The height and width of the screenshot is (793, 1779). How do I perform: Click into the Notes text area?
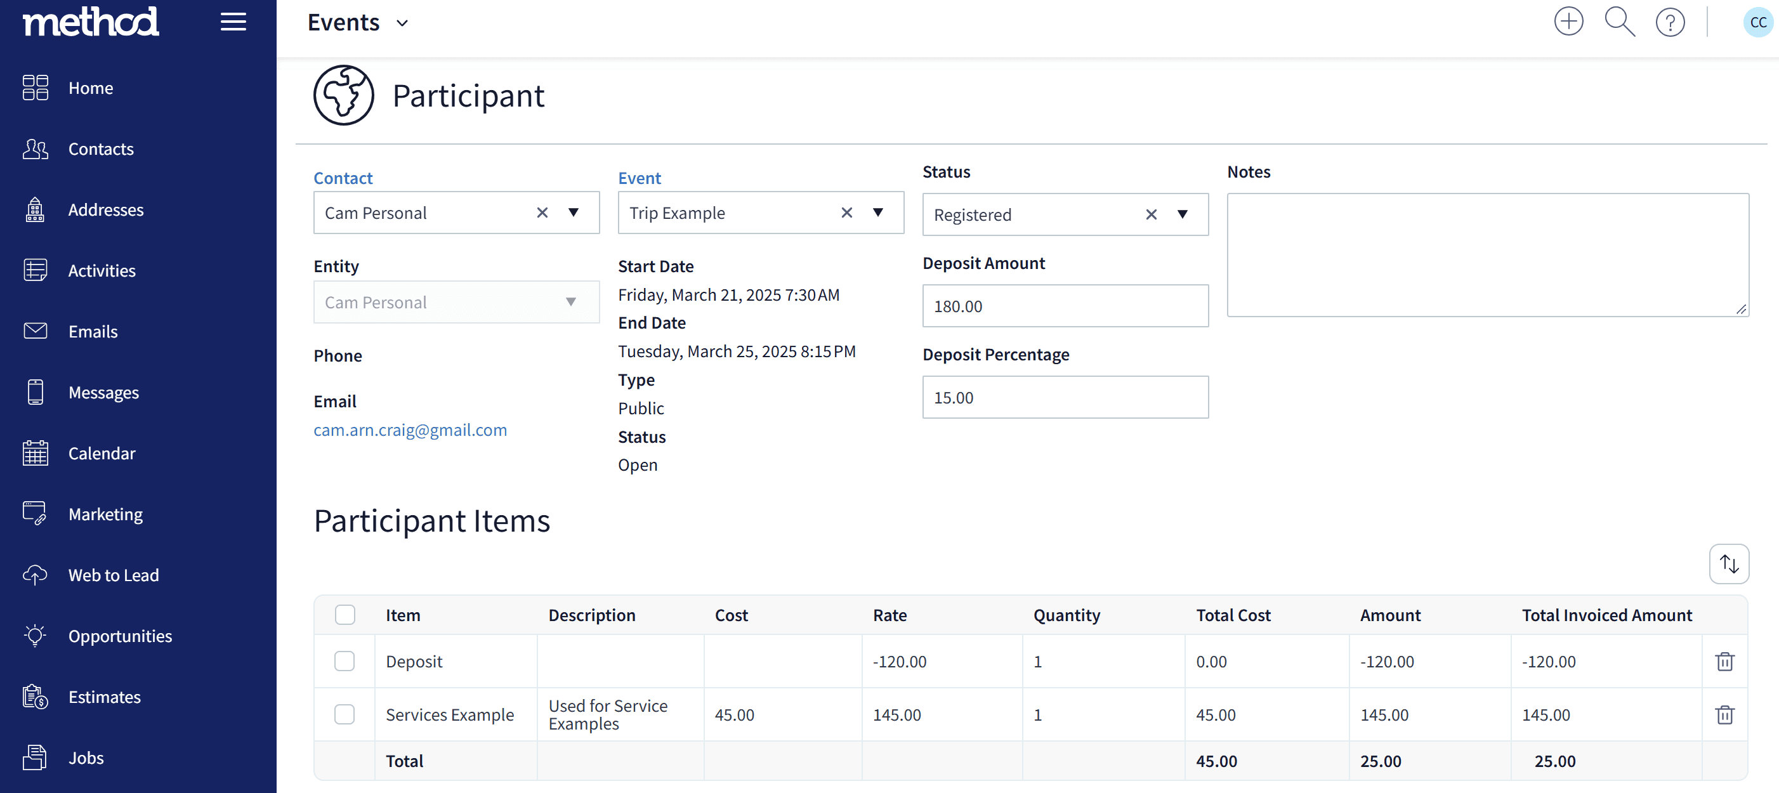coord(1488,255)
